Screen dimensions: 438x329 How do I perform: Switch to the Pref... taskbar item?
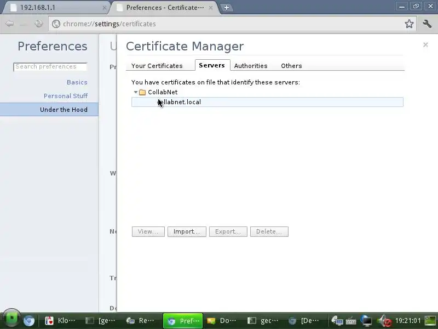[x=183, y=321]
